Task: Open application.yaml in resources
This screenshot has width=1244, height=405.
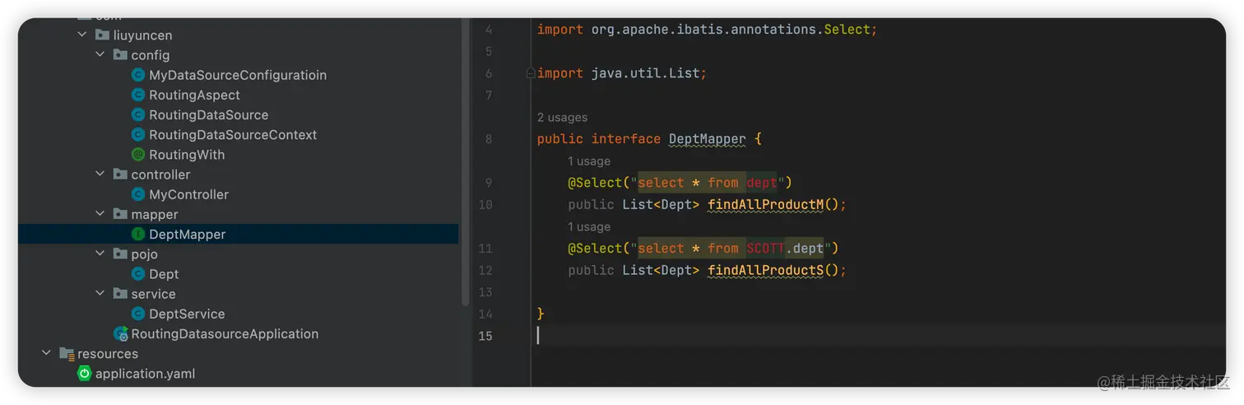Action: (x=145, y=374)
